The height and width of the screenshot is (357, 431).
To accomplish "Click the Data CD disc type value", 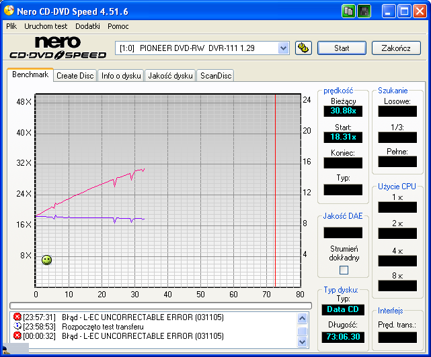I will [x=343, y=309].
